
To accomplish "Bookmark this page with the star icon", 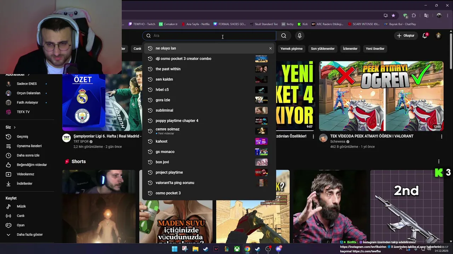I will pyautogui.click(x=393, y=16).
